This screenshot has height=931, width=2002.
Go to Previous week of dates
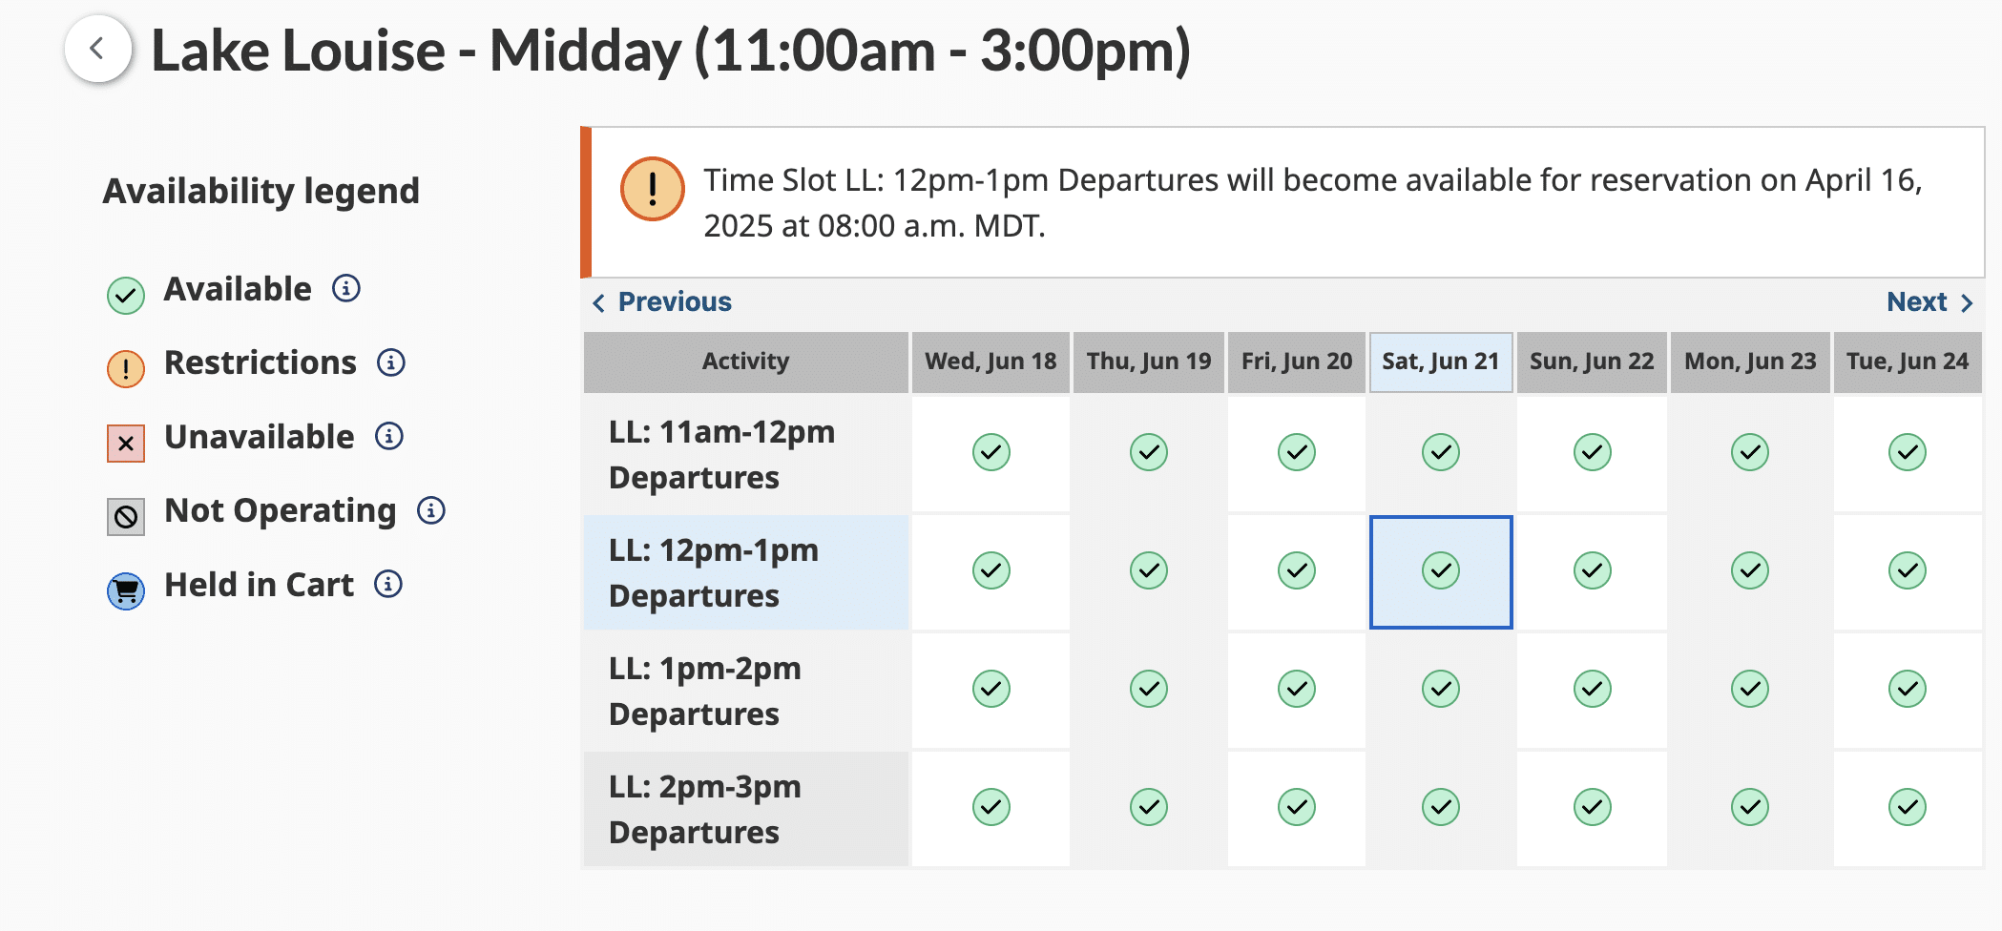(x=662, y=302)
